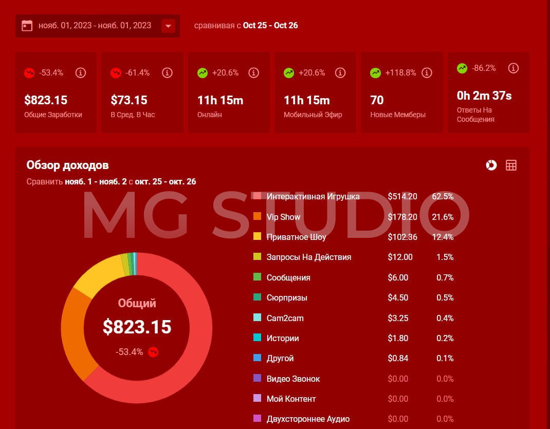
Task: Click the Запросы На Действия legend row
Action: [x=308, y=257]
